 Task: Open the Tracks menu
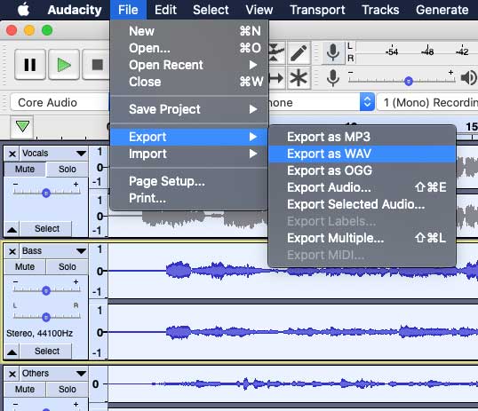tap(380, 10)
